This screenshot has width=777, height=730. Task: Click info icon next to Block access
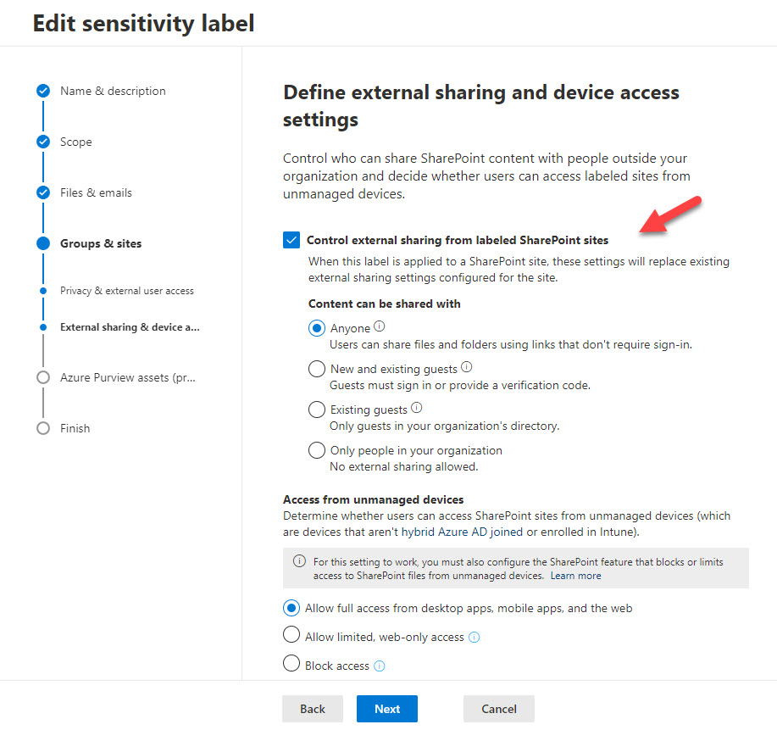(380, 666)
